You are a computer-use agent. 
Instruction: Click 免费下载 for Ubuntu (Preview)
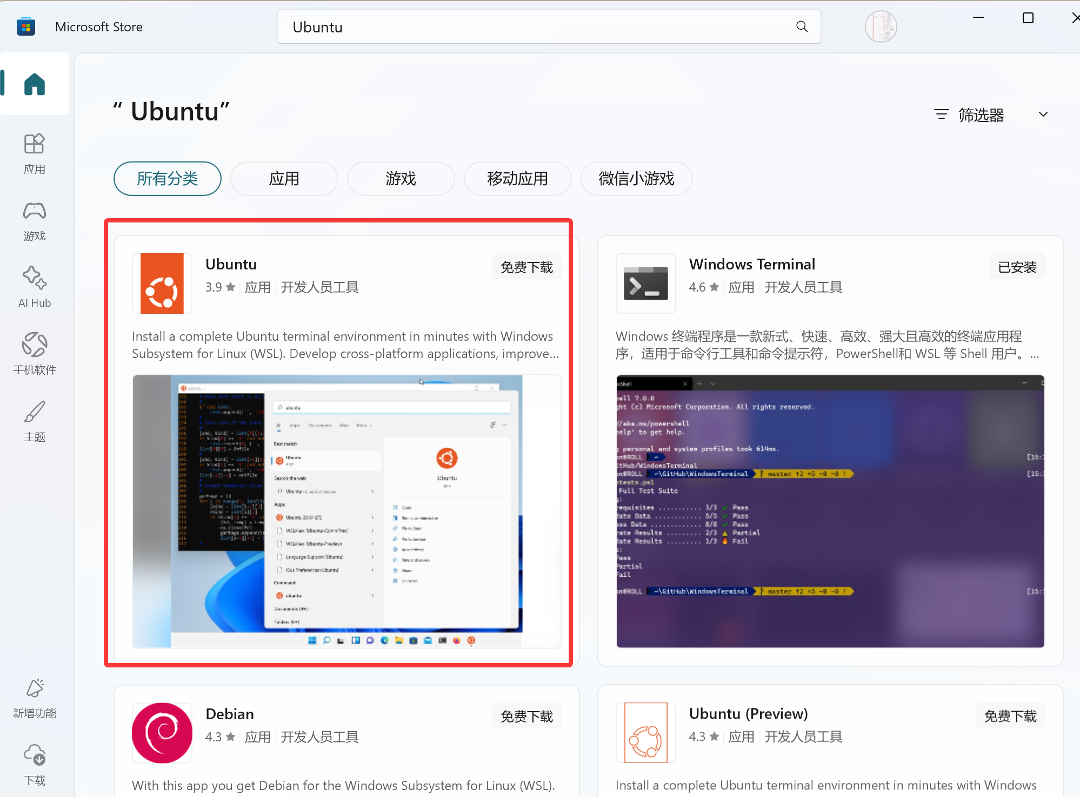(1010, 716)
